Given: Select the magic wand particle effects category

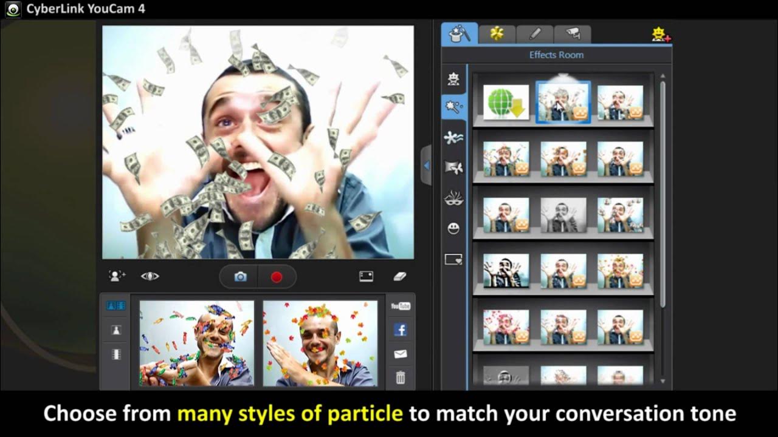Looking at the screenshot, I should click(453, 107).
